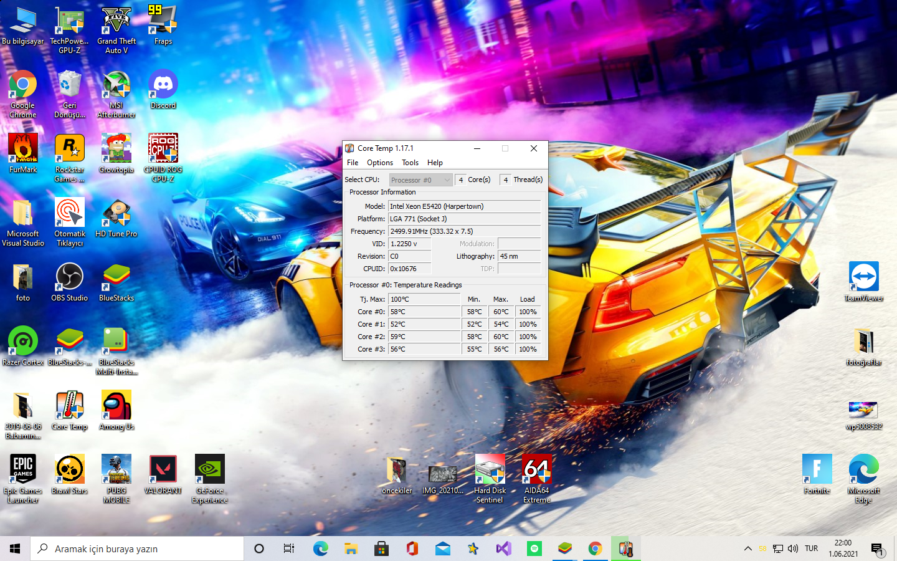Select the Discord desktop icon
897x561 pixels.
click(x=163, y=90)
